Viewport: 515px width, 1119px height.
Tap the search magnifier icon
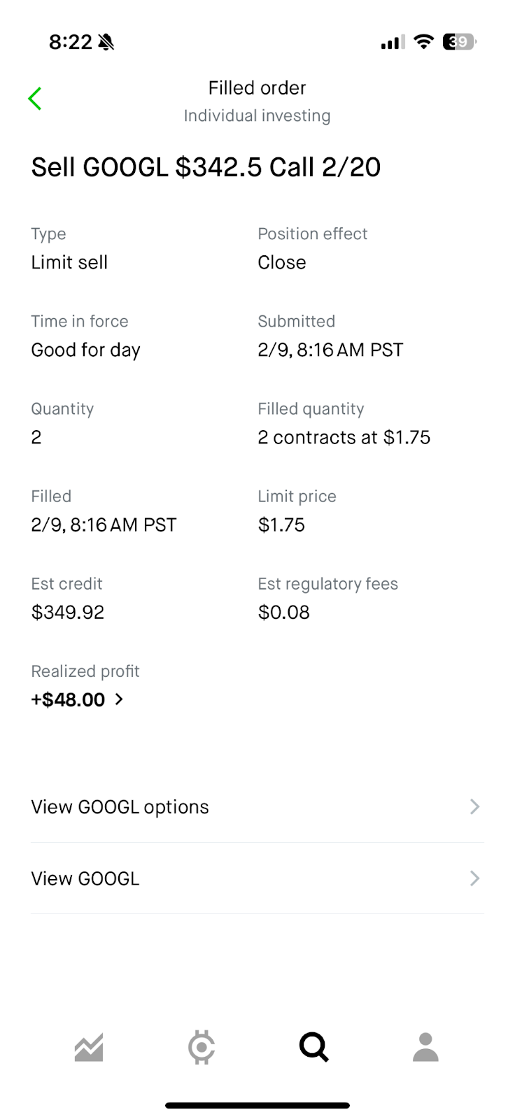(313, 1047)
